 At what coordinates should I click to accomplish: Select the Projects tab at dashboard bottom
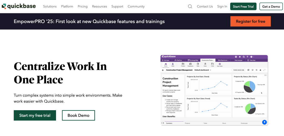(187, 123)
